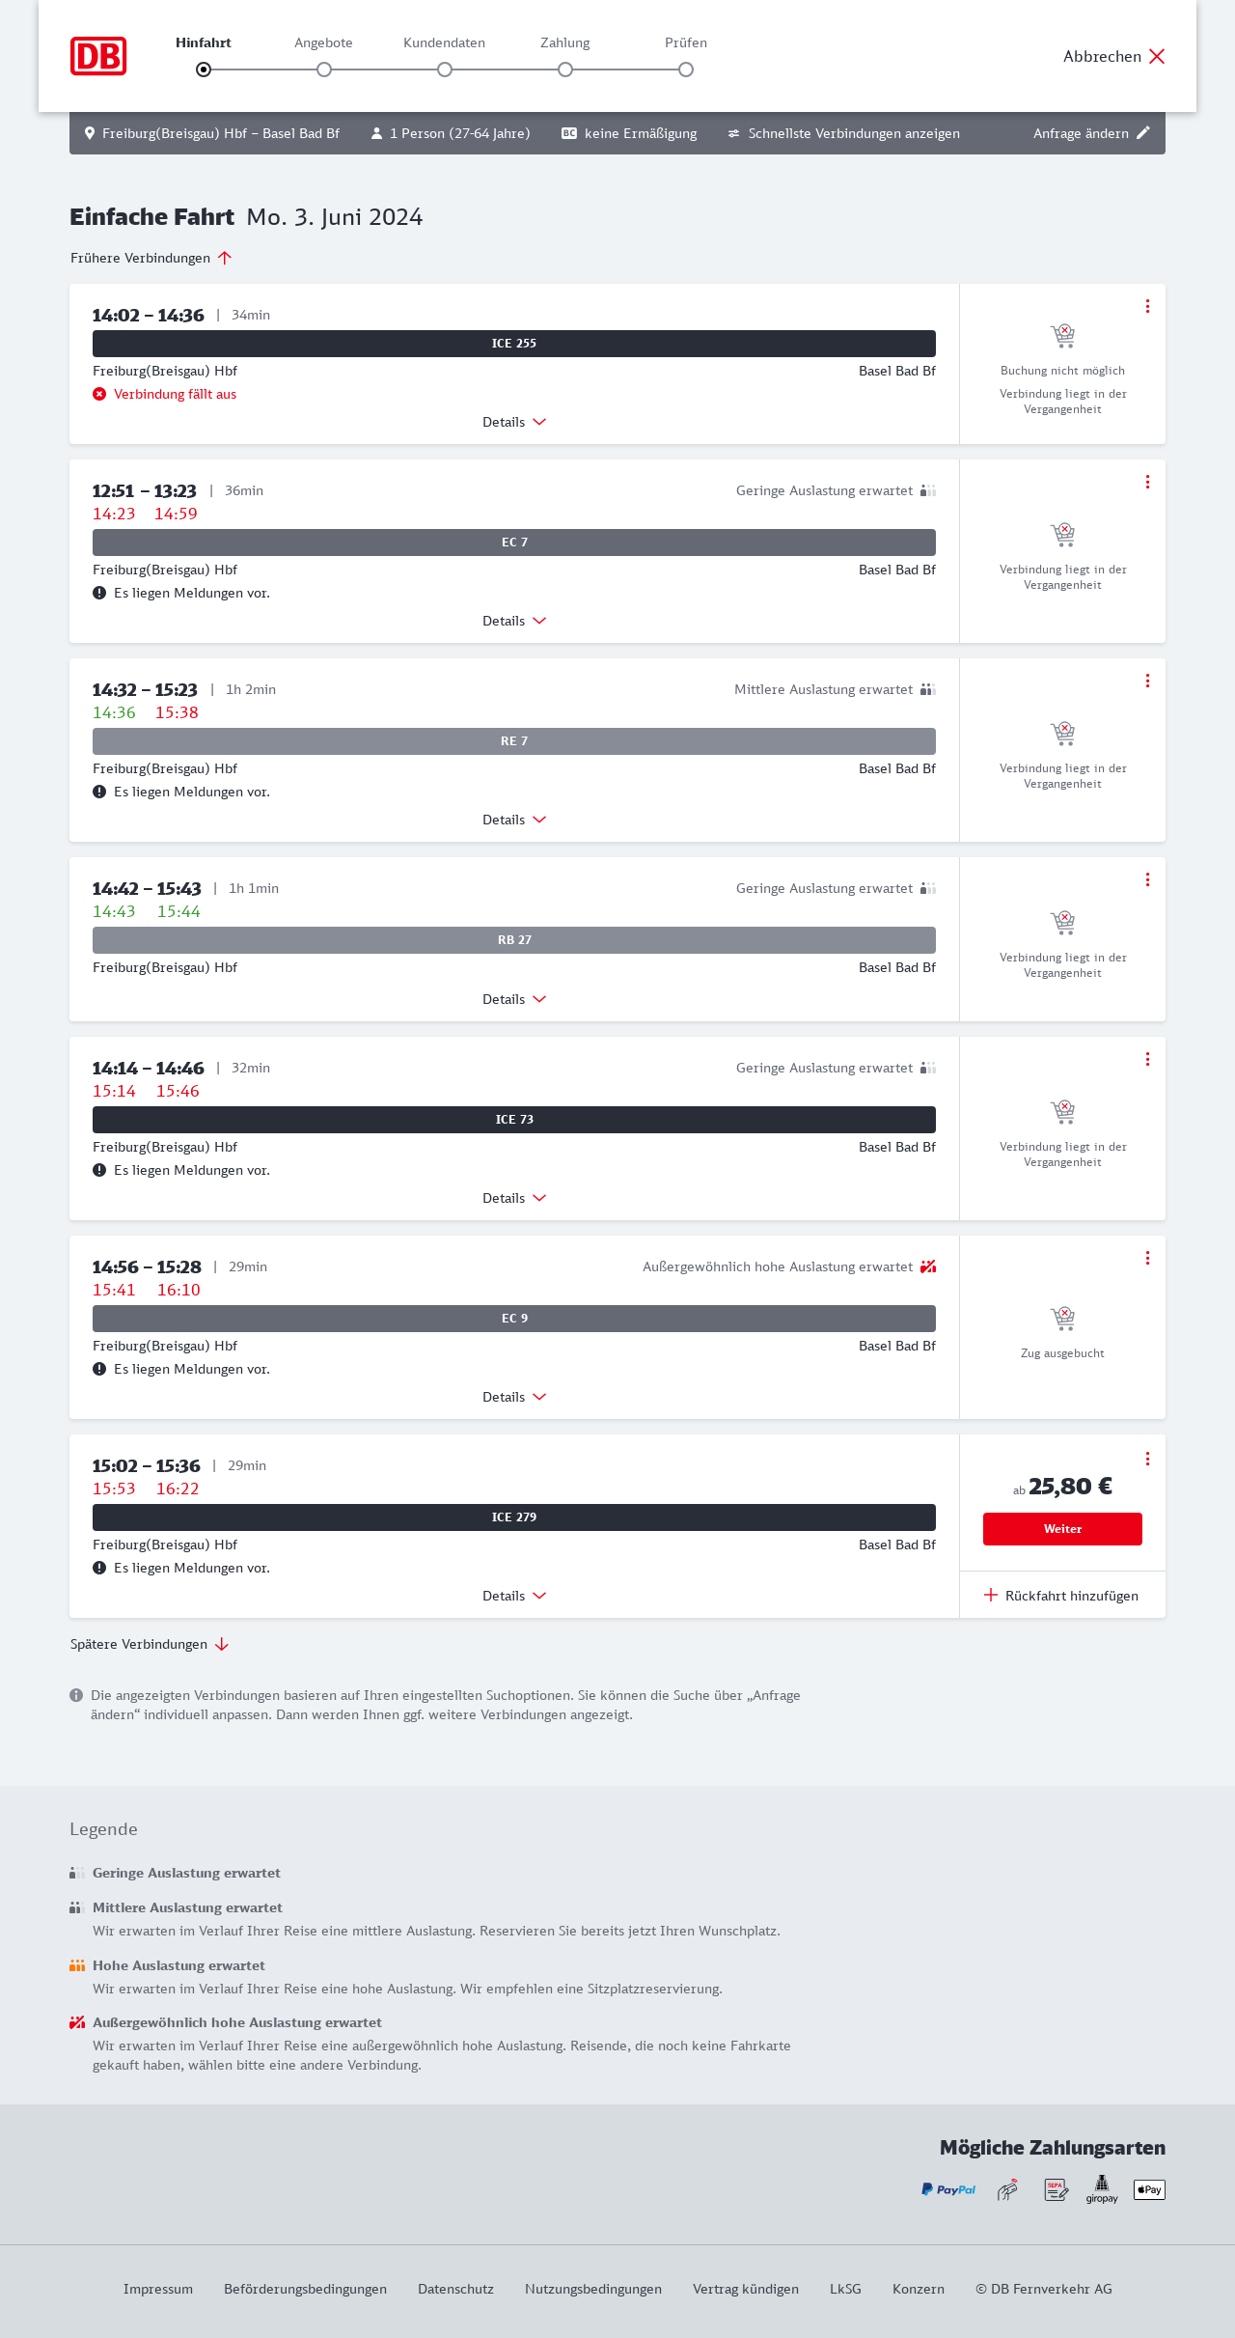Open the three-dot menu for RE 7
This screenshot has width=1235, height=2338.
[1147, 681]
